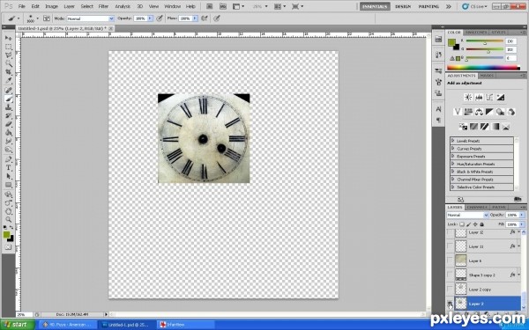Select the Rectangular Marquee tool

[9, 47]
